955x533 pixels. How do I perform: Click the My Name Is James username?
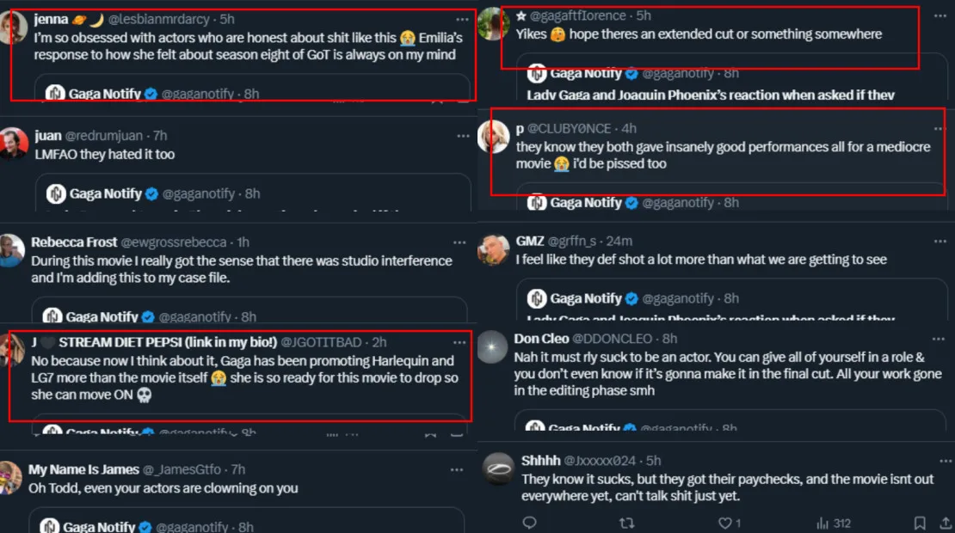click(83, 469)
